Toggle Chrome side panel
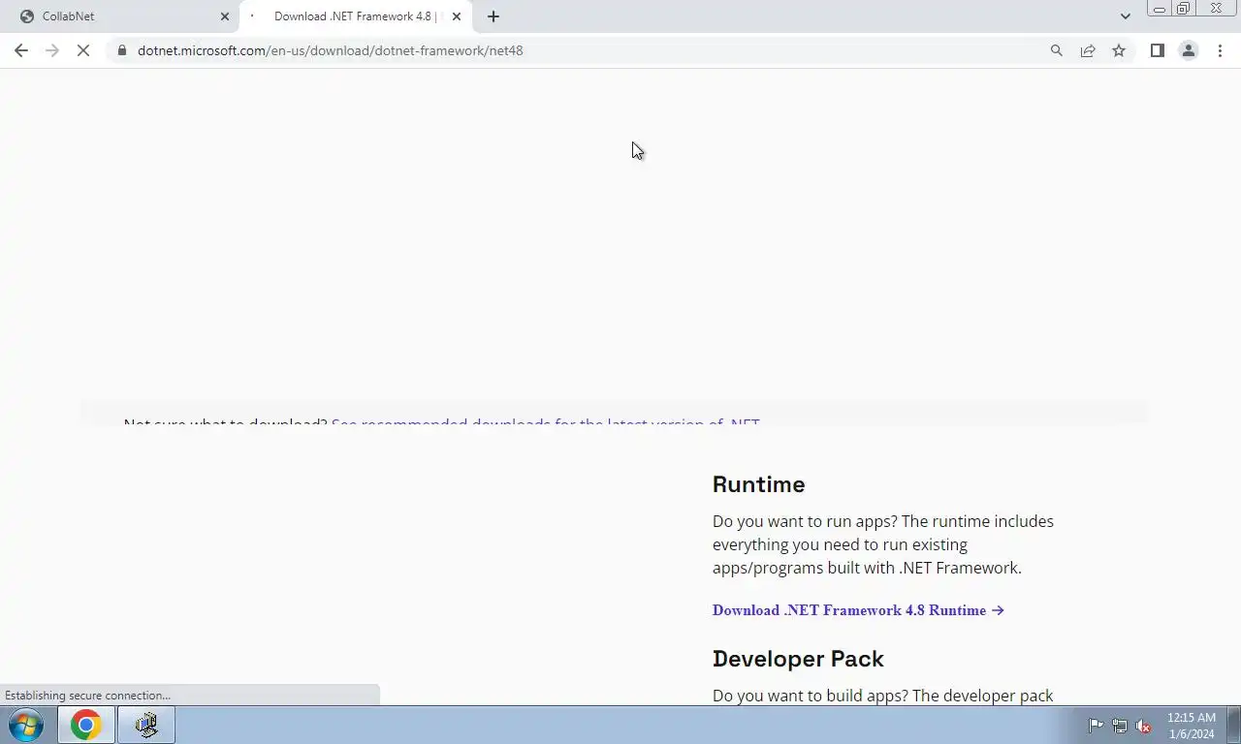 point(1157,50)
